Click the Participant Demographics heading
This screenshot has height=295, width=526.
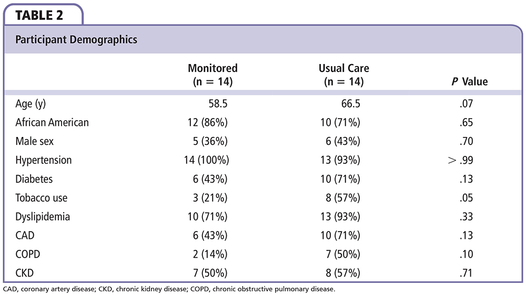pyautogui.click(x=76, y=40)
